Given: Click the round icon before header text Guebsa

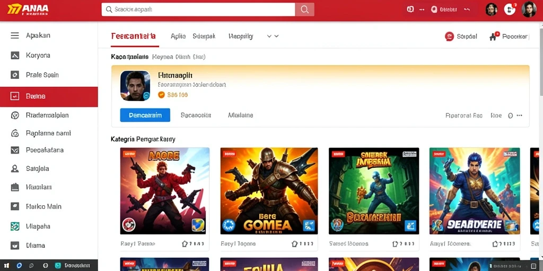Looking at the screenshot, I should click(434, 10).
